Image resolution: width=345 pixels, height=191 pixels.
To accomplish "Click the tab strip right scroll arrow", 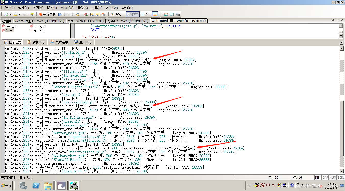I will point(338,20).
